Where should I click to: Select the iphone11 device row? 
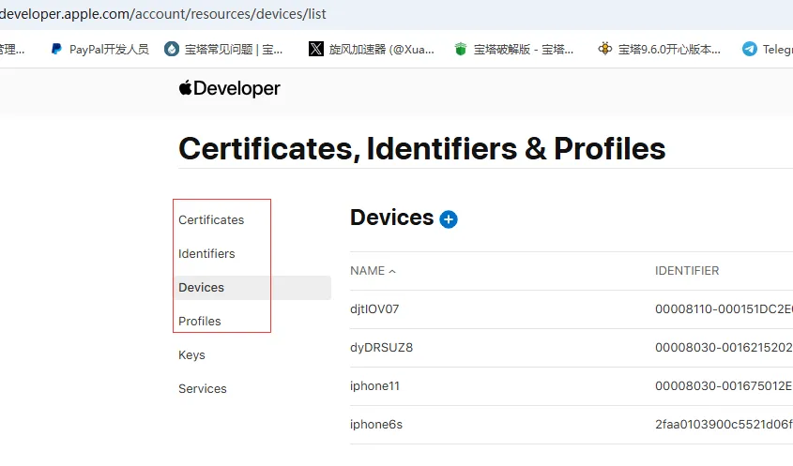point(572,386)
